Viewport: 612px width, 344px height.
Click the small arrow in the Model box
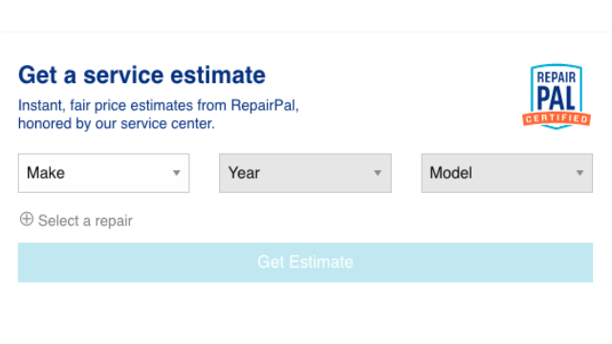579,173
